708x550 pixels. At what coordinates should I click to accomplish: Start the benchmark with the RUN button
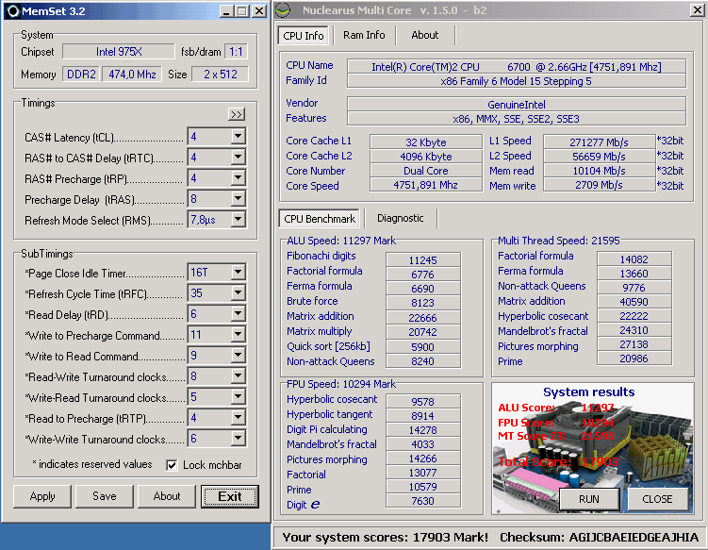pos(589,499)
